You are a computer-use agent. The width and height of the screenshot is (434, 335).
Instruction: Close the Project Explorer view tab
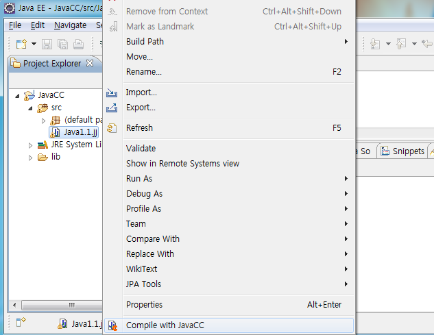pyautogui.click(x=90, y=63)
